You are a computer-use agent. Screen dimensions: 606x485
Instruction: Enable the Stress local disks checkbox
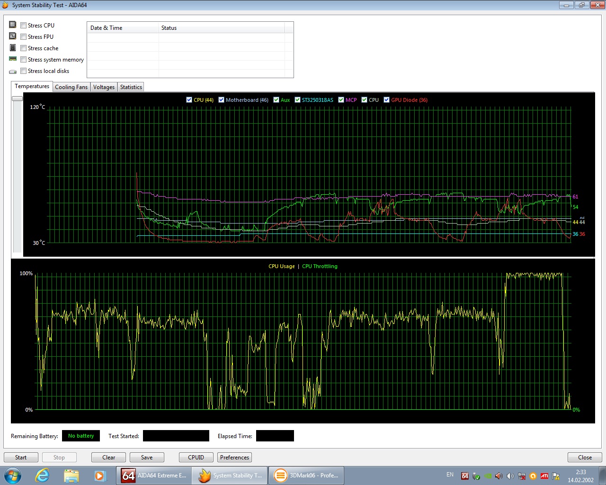(x=23, y=71)
